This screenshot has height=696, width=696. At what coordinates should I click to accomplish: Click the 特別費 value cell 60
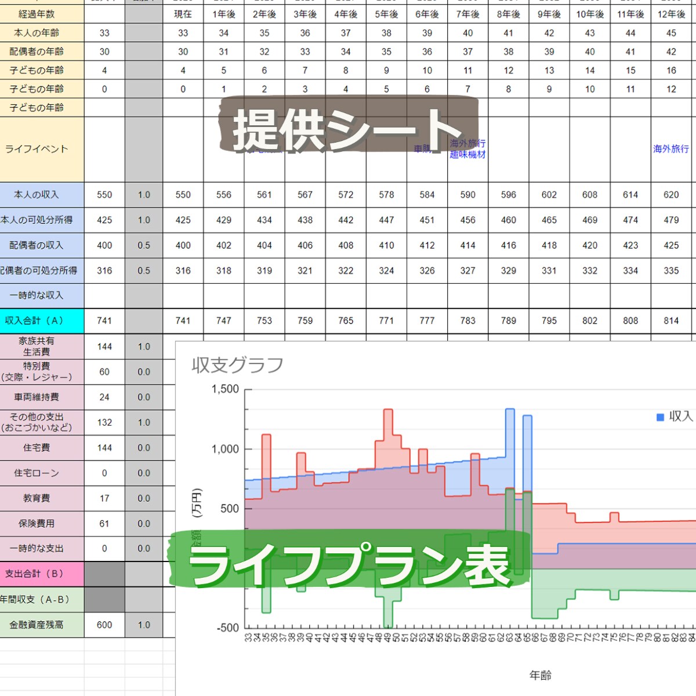click(x=104, y=372)
